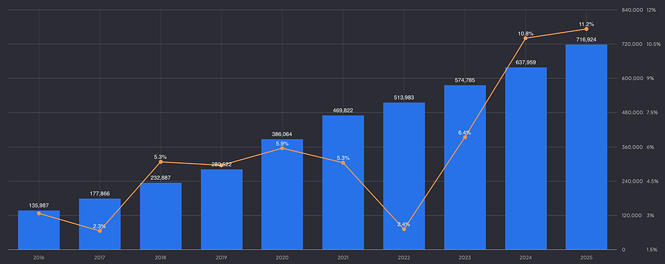Click the 5.3% line point for 2018

point(161,162)
